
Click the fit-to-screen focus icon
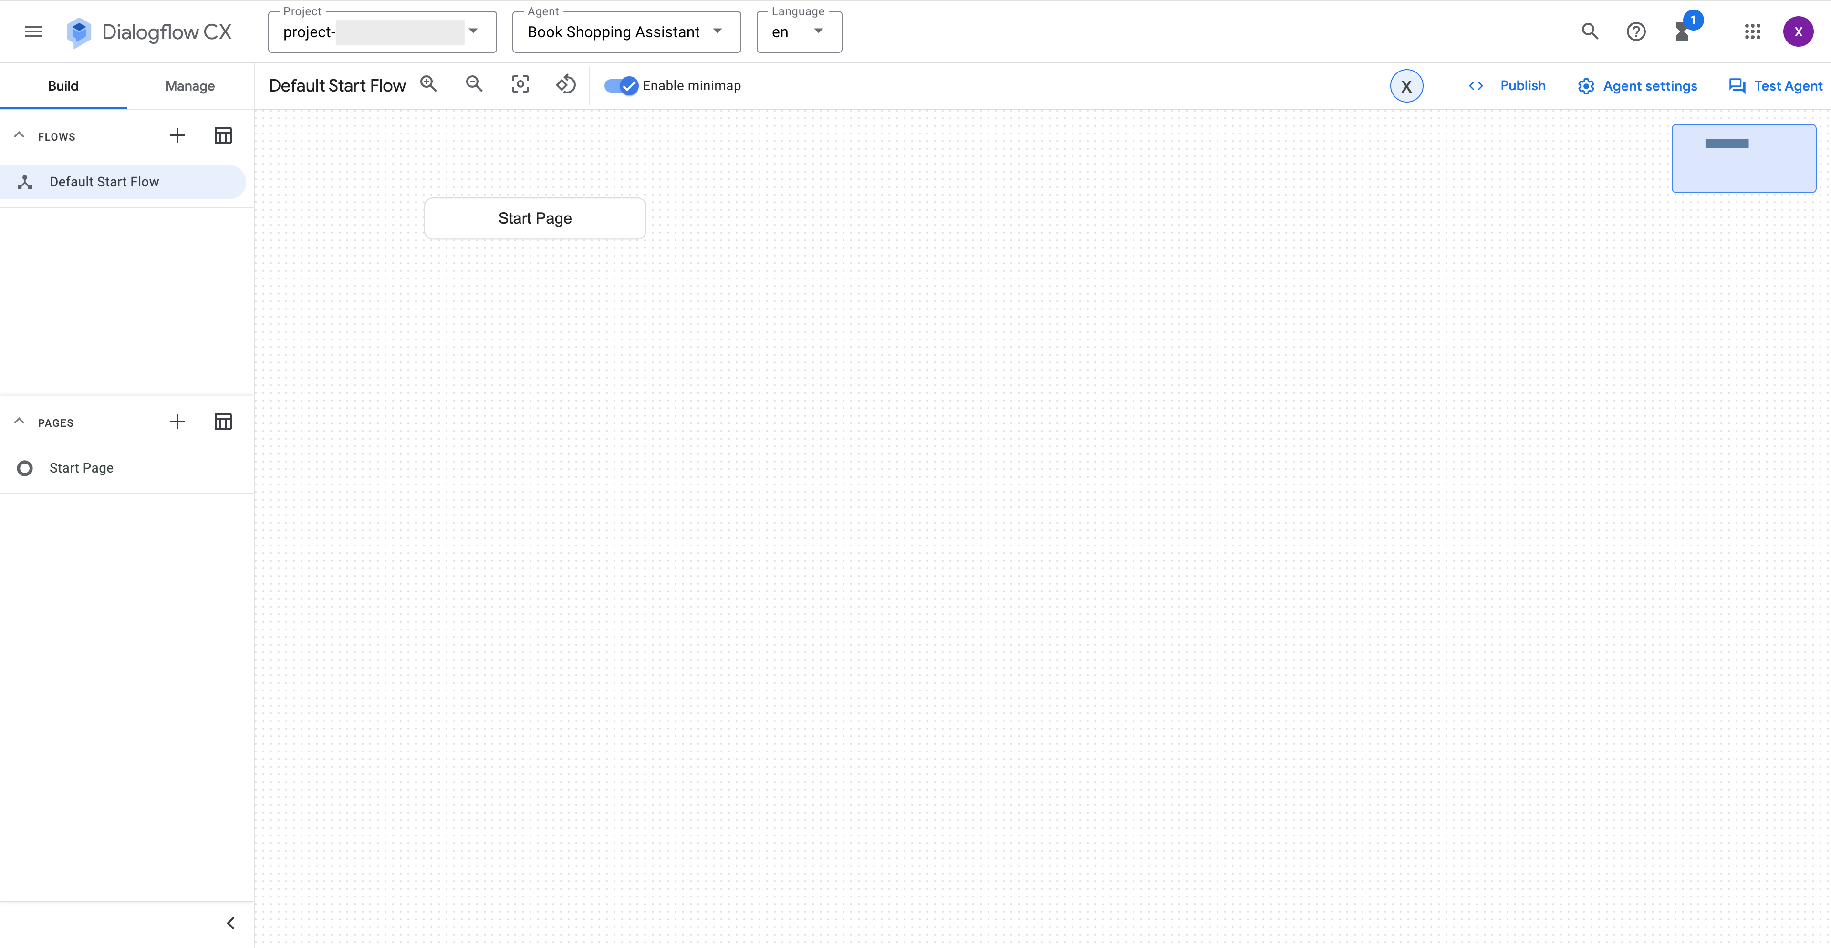[520, 84]
